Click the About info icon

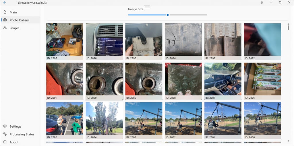[5, 142]
